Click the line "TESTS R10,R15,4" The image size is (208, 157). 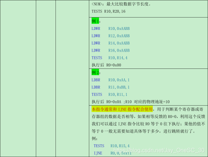111,146
